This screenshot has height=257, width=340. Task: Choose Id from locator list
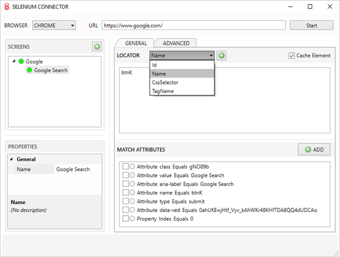click(x=182, y=65)
